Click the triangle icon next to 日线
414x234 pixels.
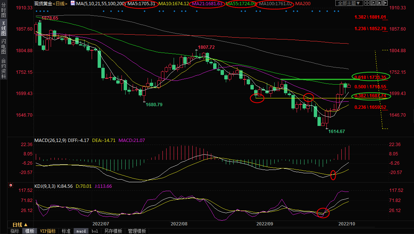click(x=26, y=225)
